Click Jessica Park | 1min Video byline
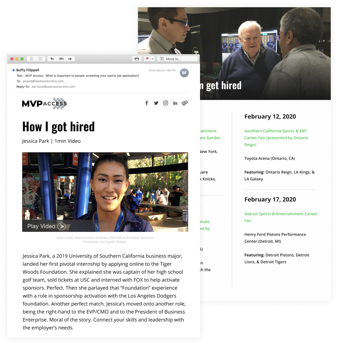The width and height of the screenshot is (338, 345). coord(51,141)
